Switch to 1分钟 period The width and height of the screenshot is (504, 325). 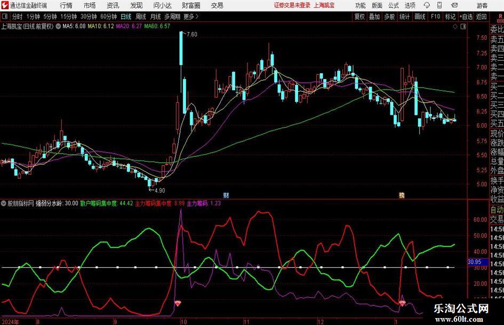point(33,17)
